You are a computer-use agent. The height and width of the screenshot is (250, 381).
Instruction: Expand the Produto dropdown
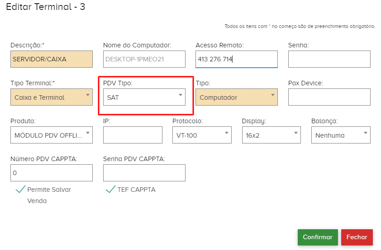[51, 135]
